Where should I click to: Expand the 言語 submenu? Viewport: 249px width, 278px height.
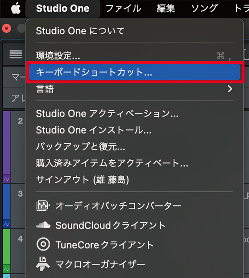click(134, 89)
